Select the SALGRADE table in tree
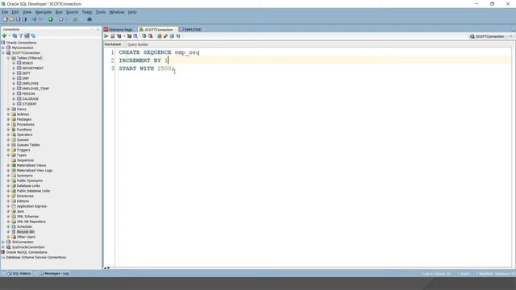 31,99
